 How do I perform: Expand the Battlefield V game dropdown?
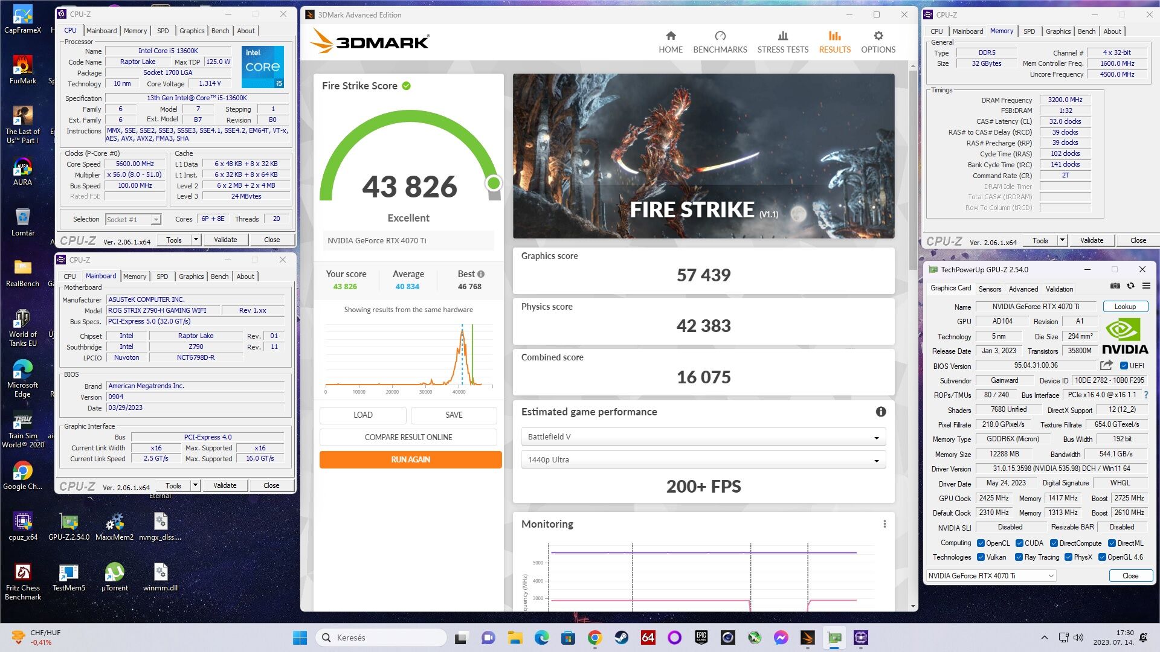pyautogui.click(x=703, y=436)
